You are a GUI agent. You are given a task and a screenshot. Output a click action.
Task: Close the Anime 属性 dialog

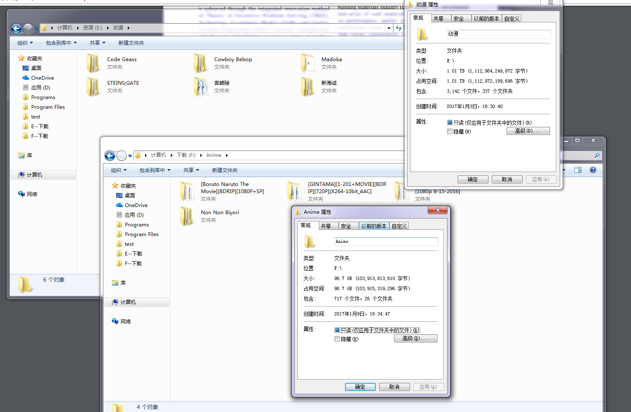(x=438, y=210)
